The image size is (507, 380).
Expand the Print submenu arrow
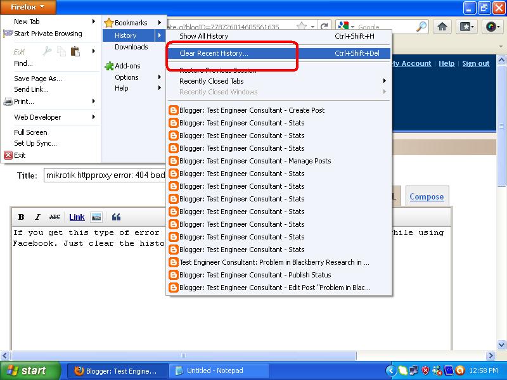point(93,101)
